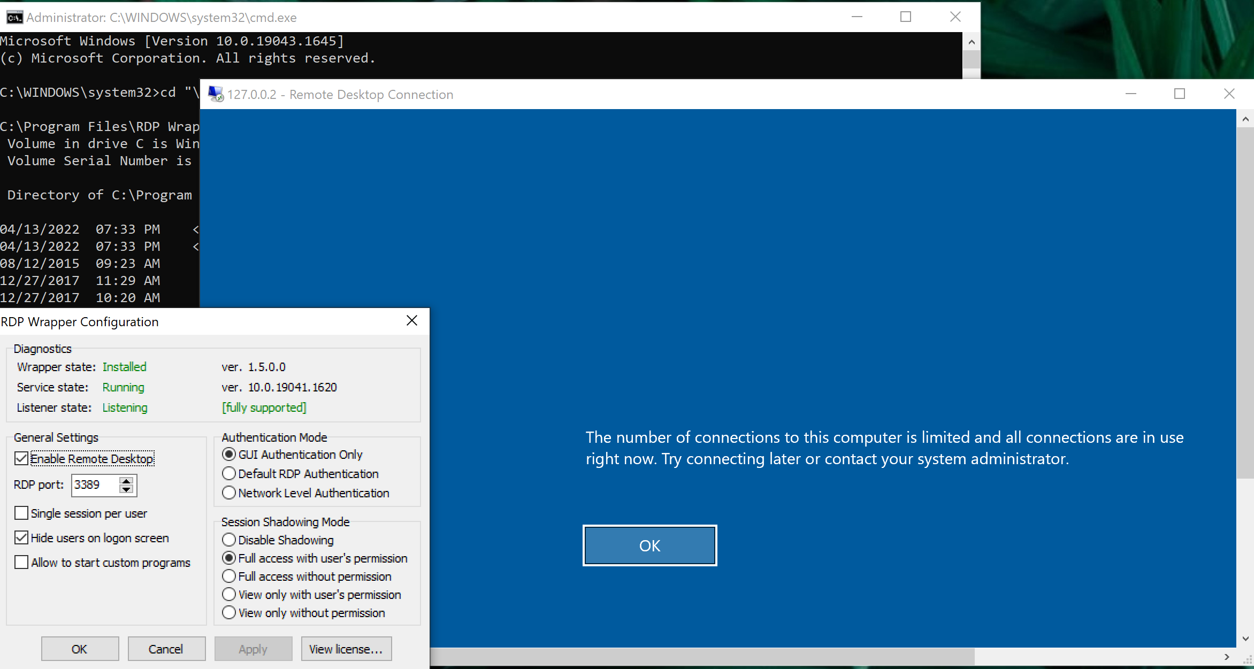Image resolution: width=1254 pixels, height=669 pixels.
Task: Select Default RDP Authentication
Action: tap(229, 473)
